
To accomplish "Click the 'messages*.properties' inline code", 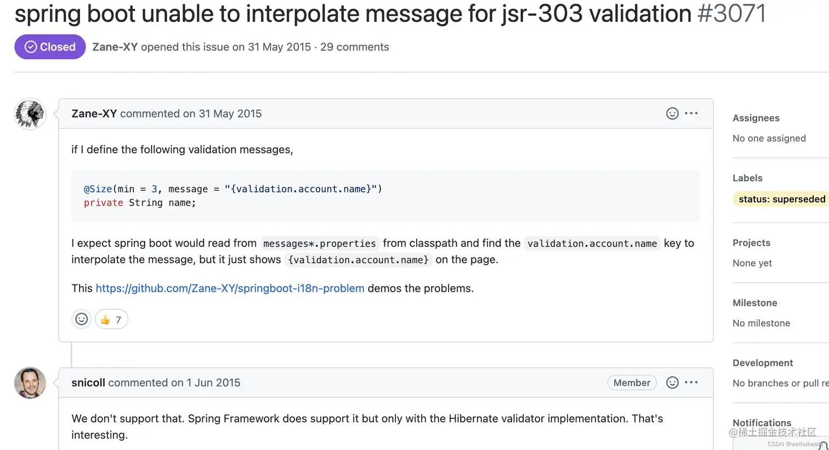I will coord(320,243).
